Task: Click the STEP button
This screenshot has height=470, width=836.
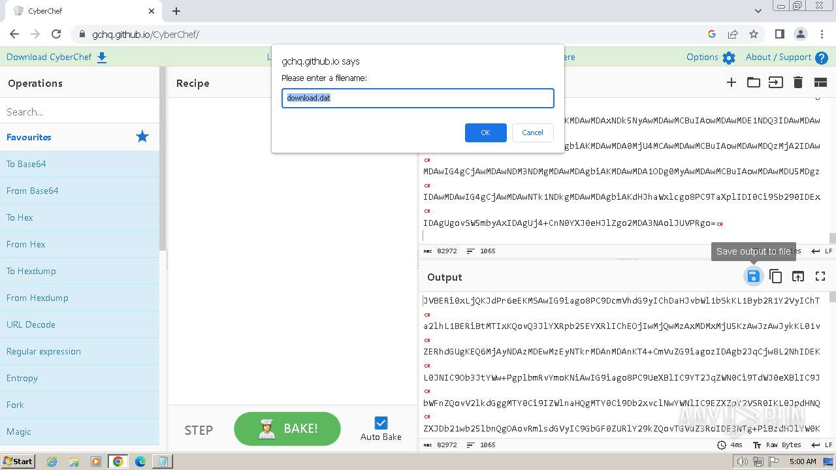Action: click(199, 430)
